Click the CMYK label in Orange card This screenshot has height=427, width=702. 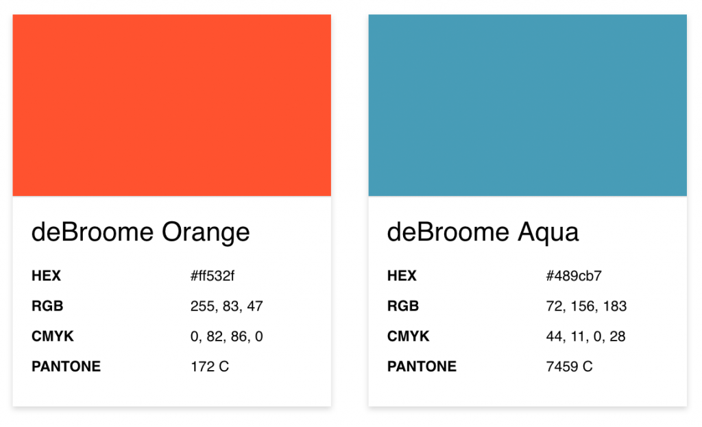[52, 337]
